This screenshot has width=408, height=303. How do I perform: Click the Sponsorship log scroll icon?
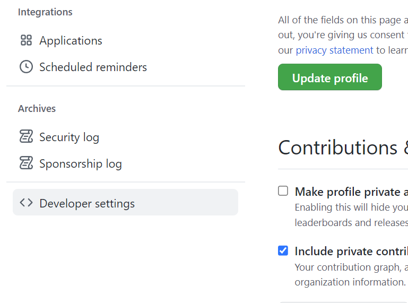point(26,163)
